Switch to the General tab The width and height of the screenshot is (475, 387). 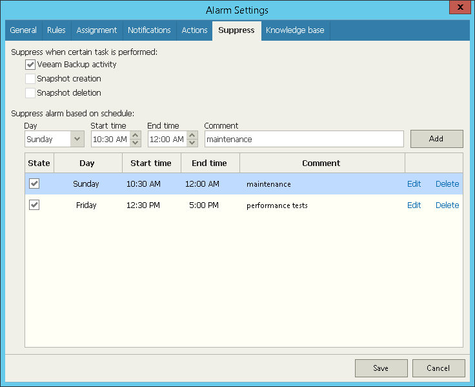pos(23,30)
